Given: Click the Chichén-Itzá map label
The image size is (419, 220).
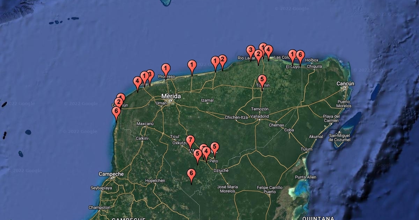Looking at the screenshot, I should (x=236, y=118).
